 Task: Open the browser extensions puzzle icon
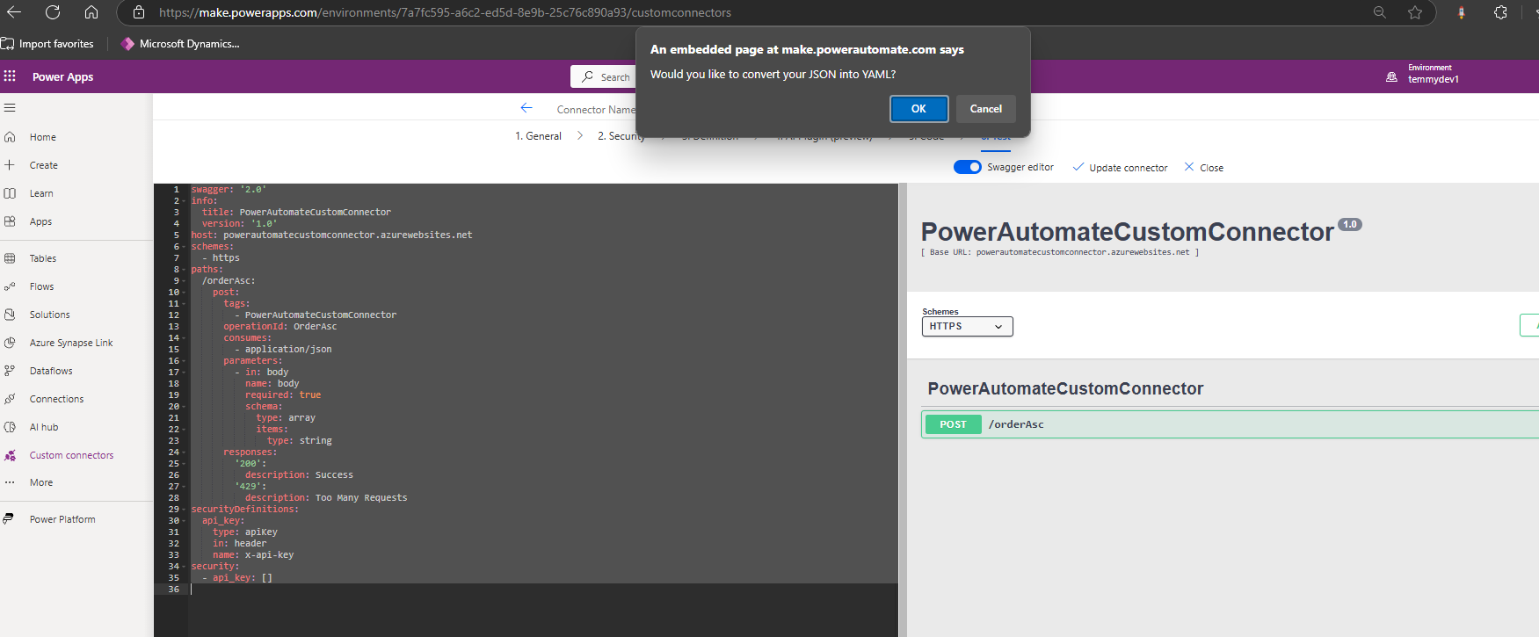coord(1500,12)
